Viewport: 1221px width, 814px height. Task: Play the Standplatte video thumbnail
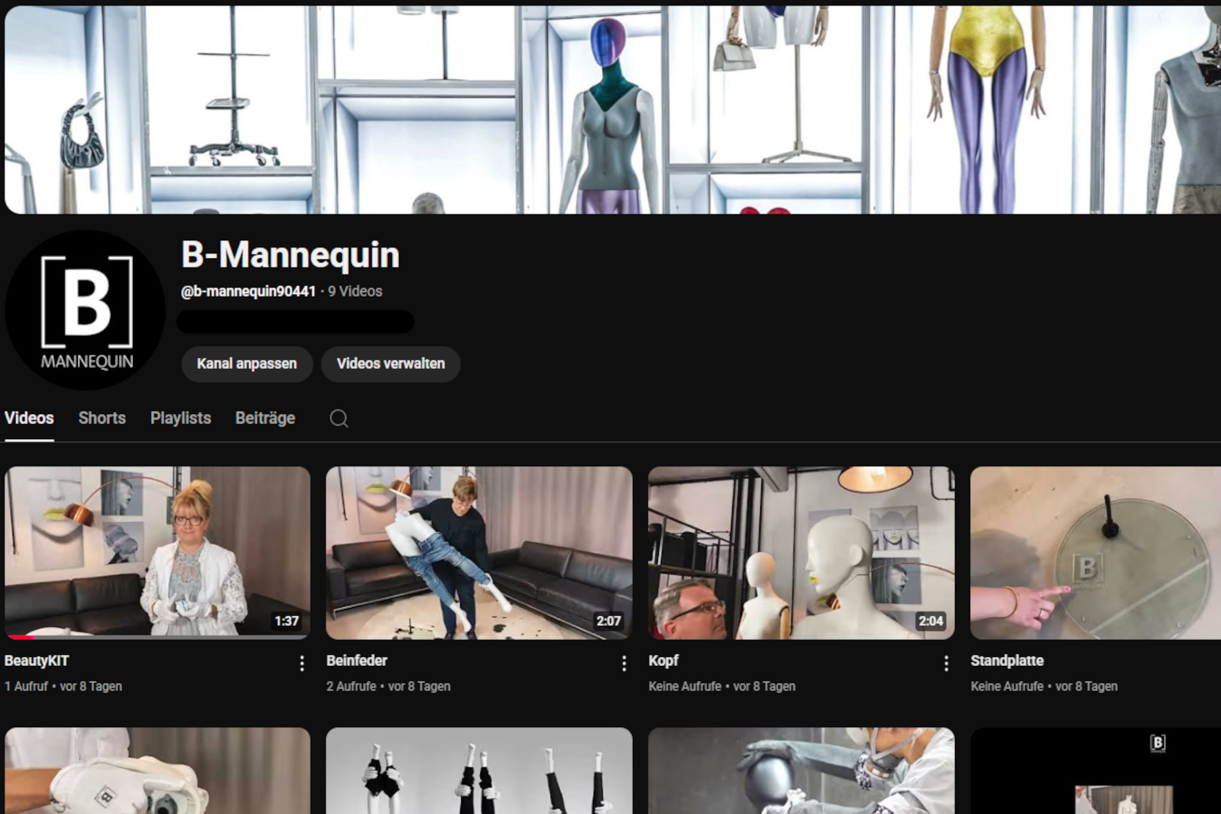(x=1096, y=553)
